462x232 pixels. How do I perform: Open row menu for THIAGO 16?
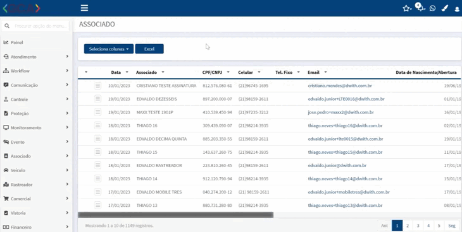[x=98, y=125]
